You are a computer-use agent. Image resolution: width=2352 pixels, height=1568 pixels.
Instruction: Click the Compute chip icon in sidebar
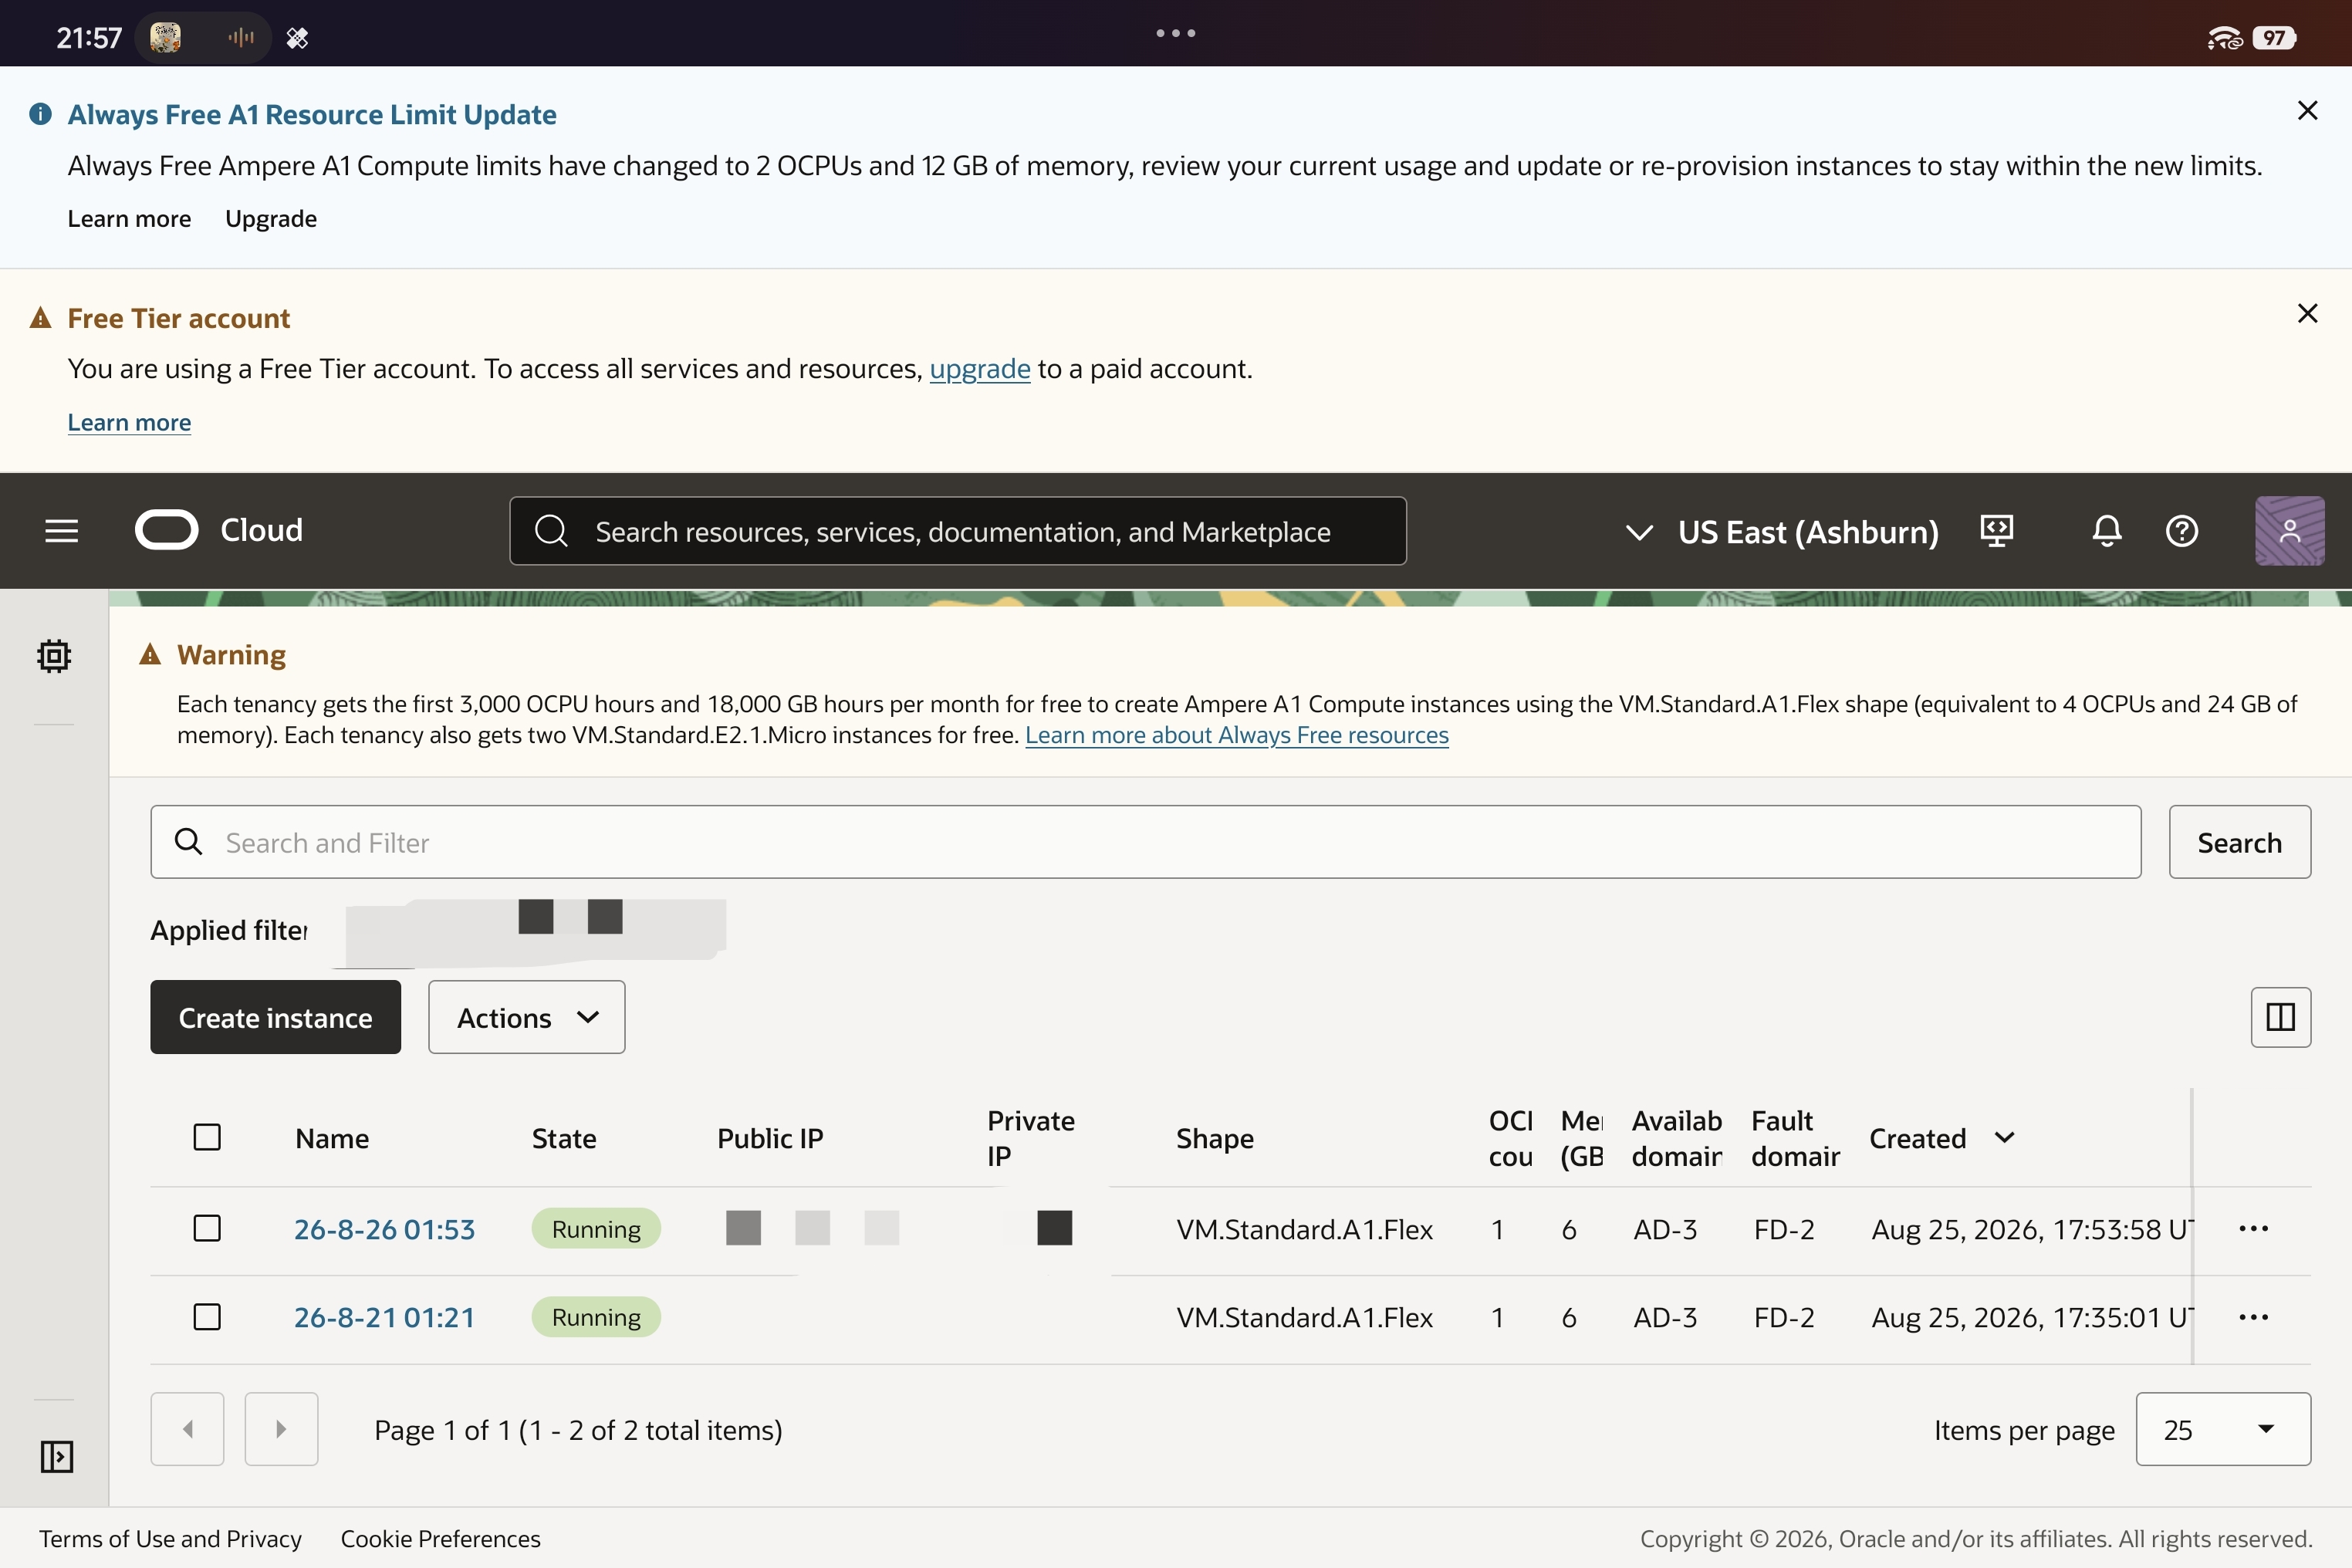[x=54, y=656]
